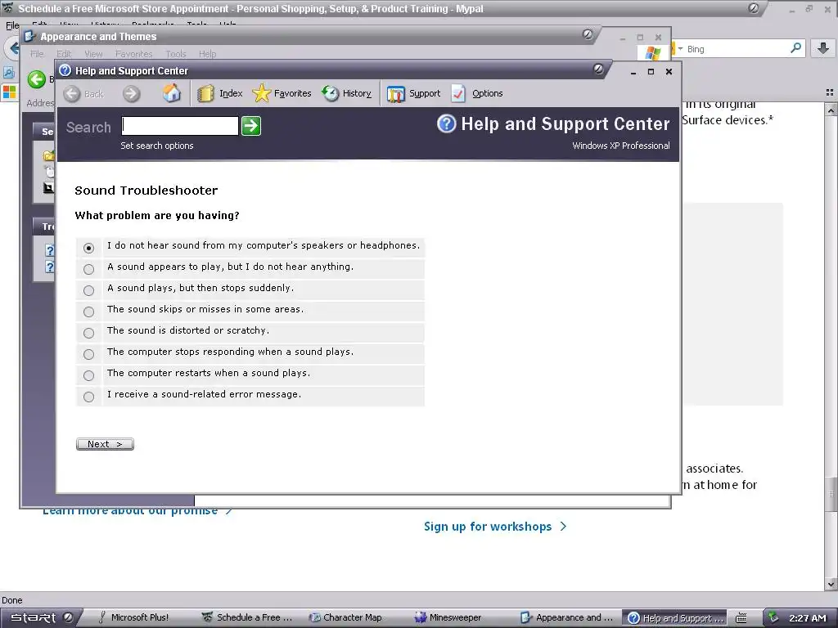Open the Index in Help Center

219,93
